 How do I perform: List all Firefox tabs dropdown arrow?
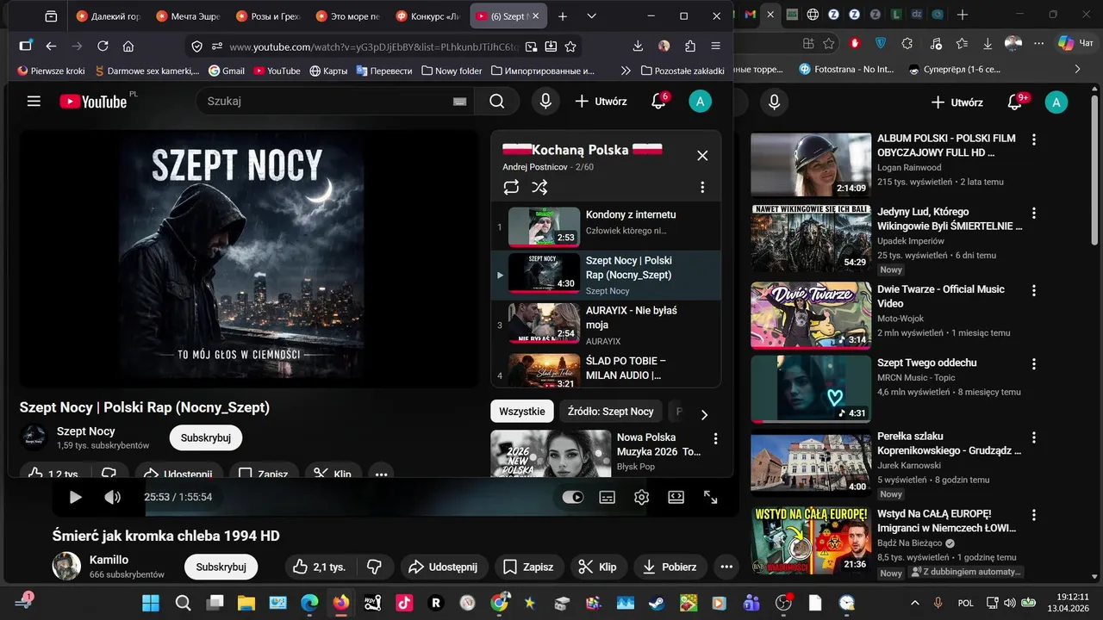pyautogui.click(x=591, y=16)
